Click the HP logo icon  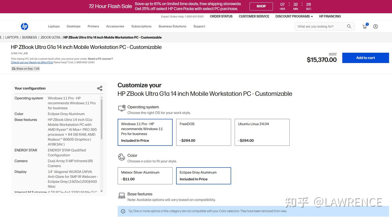pos(24,26)
